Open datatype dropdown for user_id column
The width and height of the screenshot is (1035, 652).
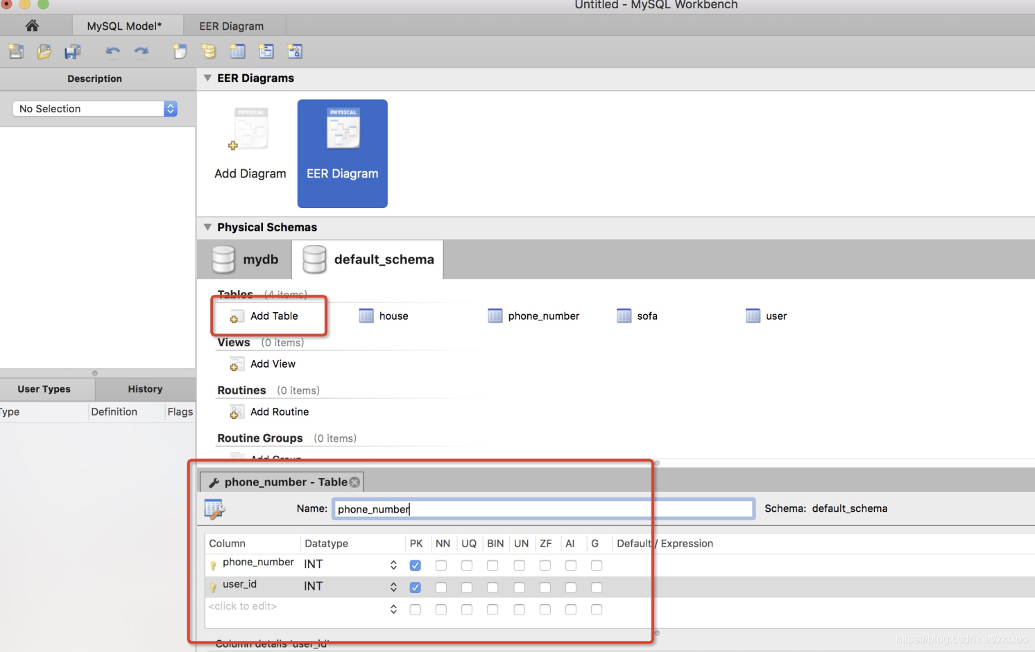tap(393, 587)
